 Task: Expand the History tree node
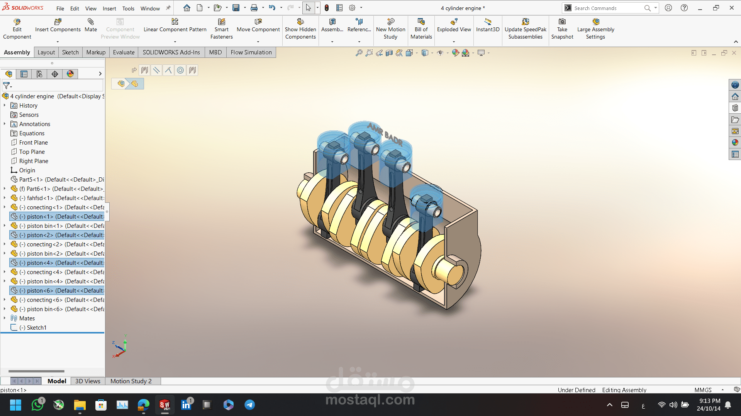[x=5, y=106]
